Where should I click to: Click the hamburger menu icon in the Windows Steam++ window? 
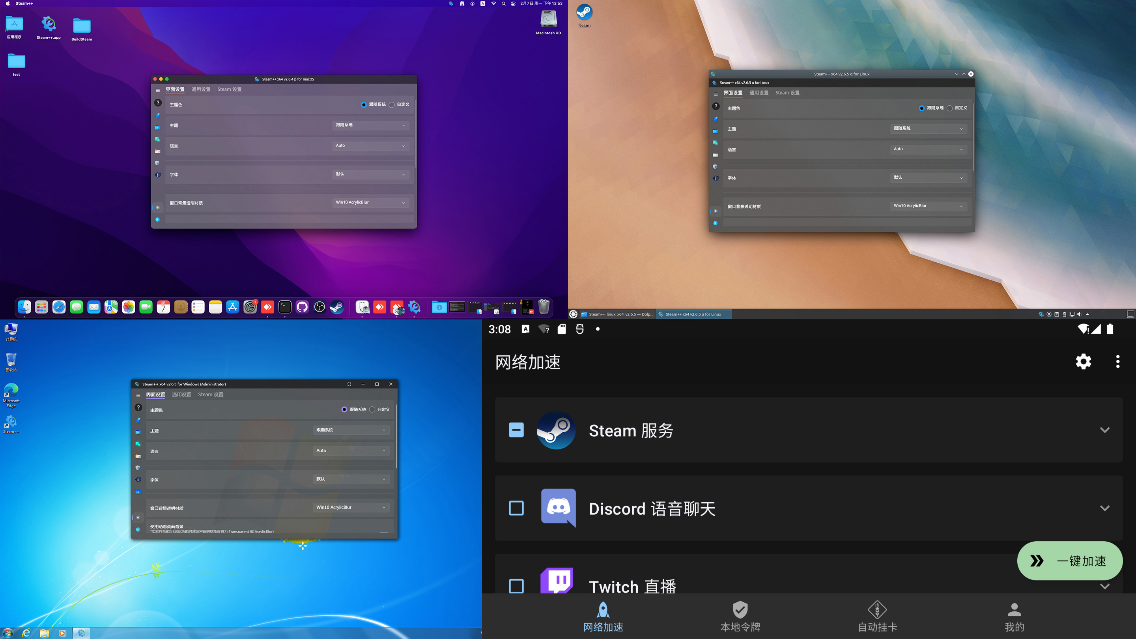click(x=138, y=395)
